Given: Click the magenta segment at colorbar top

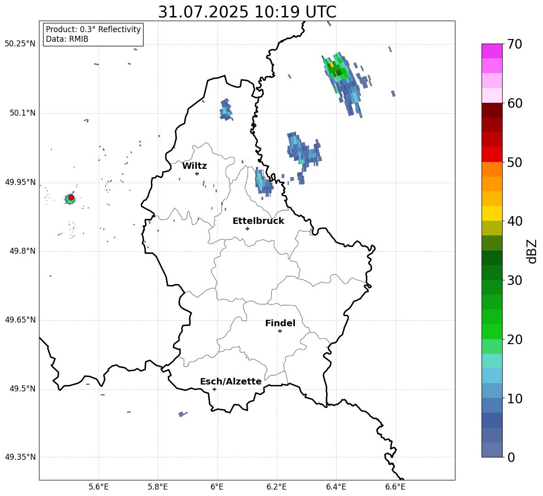Looking at the screenshot, I should (x=492, y=51).
